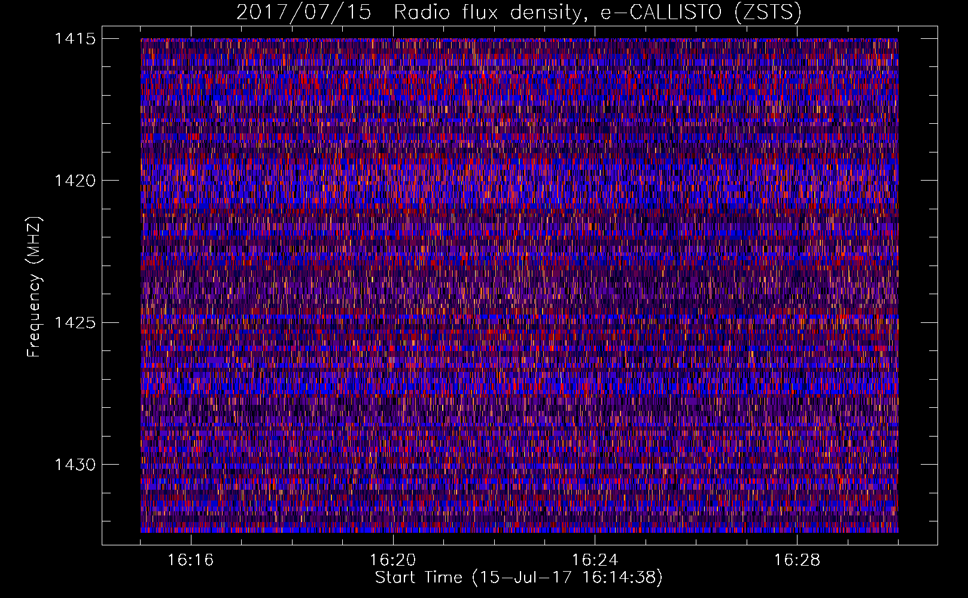Select the '1425' frequency axis label
Image resolution: width=968 pixels, height=598 pixels.
(x=75, y=323)
